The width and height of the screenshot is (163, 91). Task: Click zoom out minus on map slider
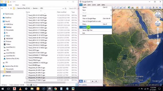coord(158,43)
